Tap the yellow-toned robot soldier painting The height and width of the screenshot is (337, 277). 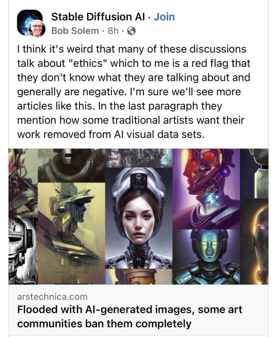(x=71, y=233)
